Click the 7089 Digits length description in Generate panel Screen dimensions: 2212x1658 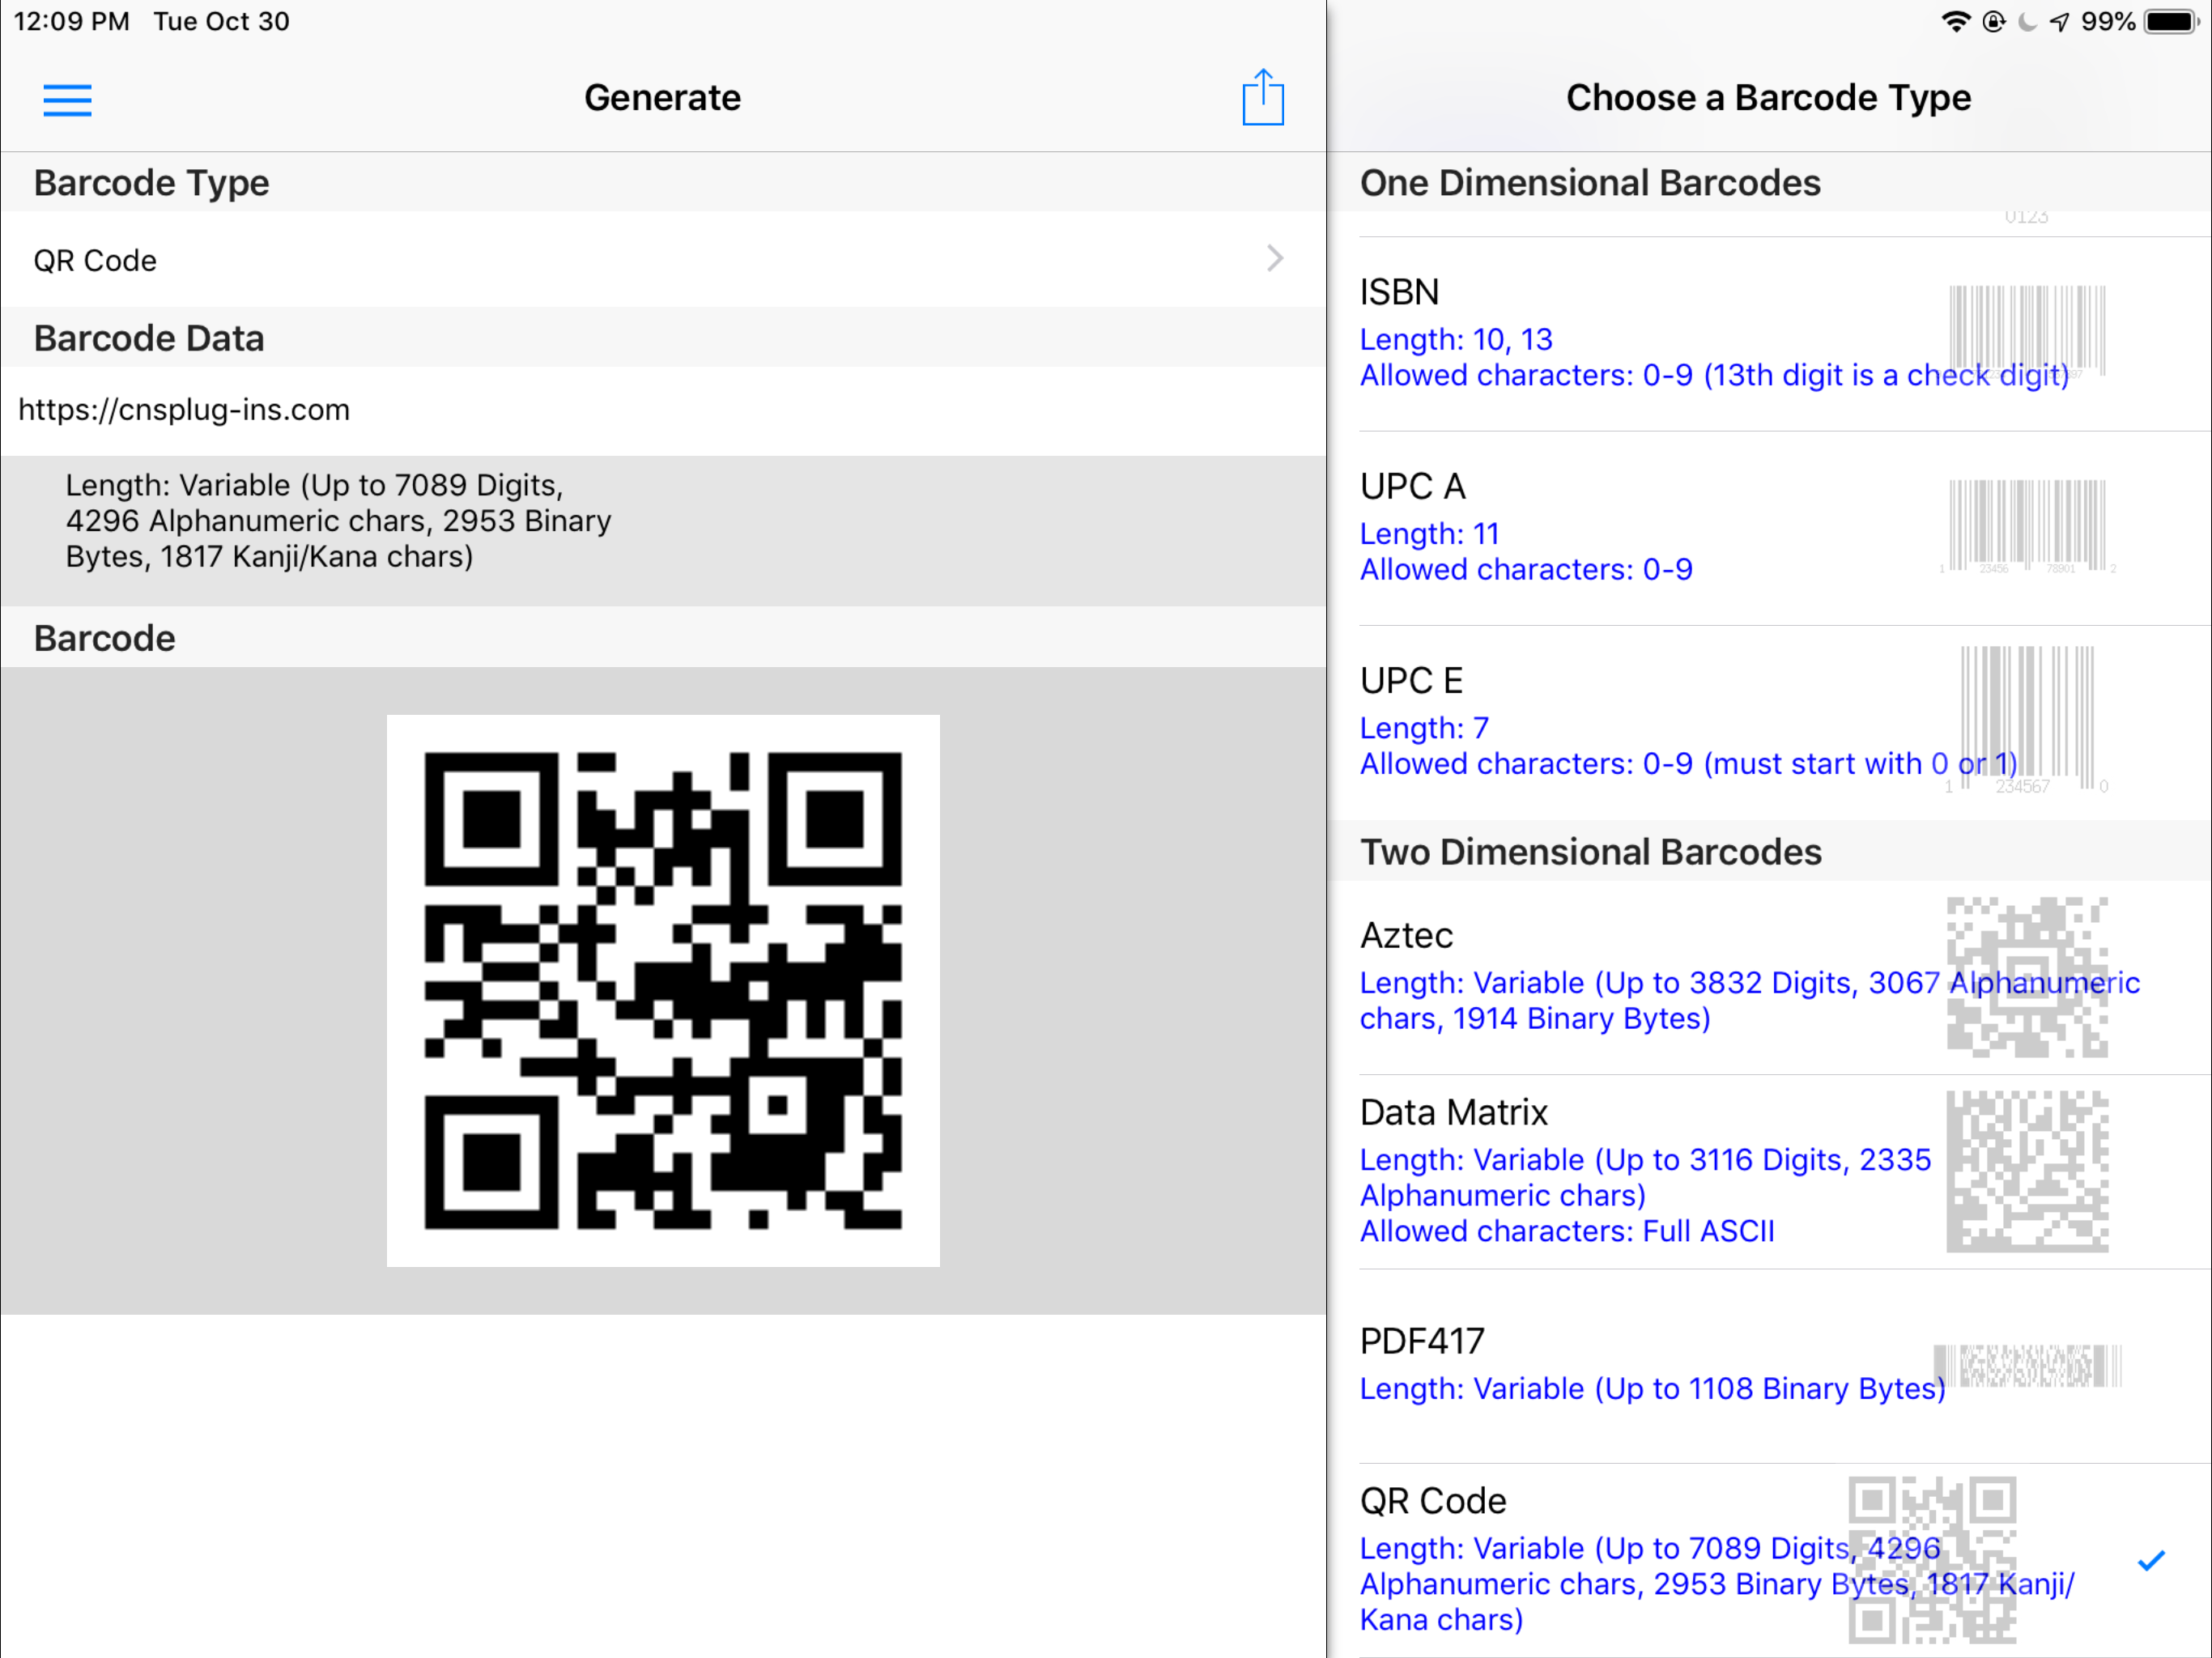coord(338,521)
